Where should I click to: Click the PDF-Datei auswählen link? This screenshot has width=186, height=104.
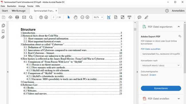(x=151, y=49)
